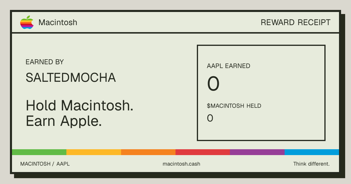
Task: Click the rainbow Apple logo icon
Action: click(x=27, y=22)
